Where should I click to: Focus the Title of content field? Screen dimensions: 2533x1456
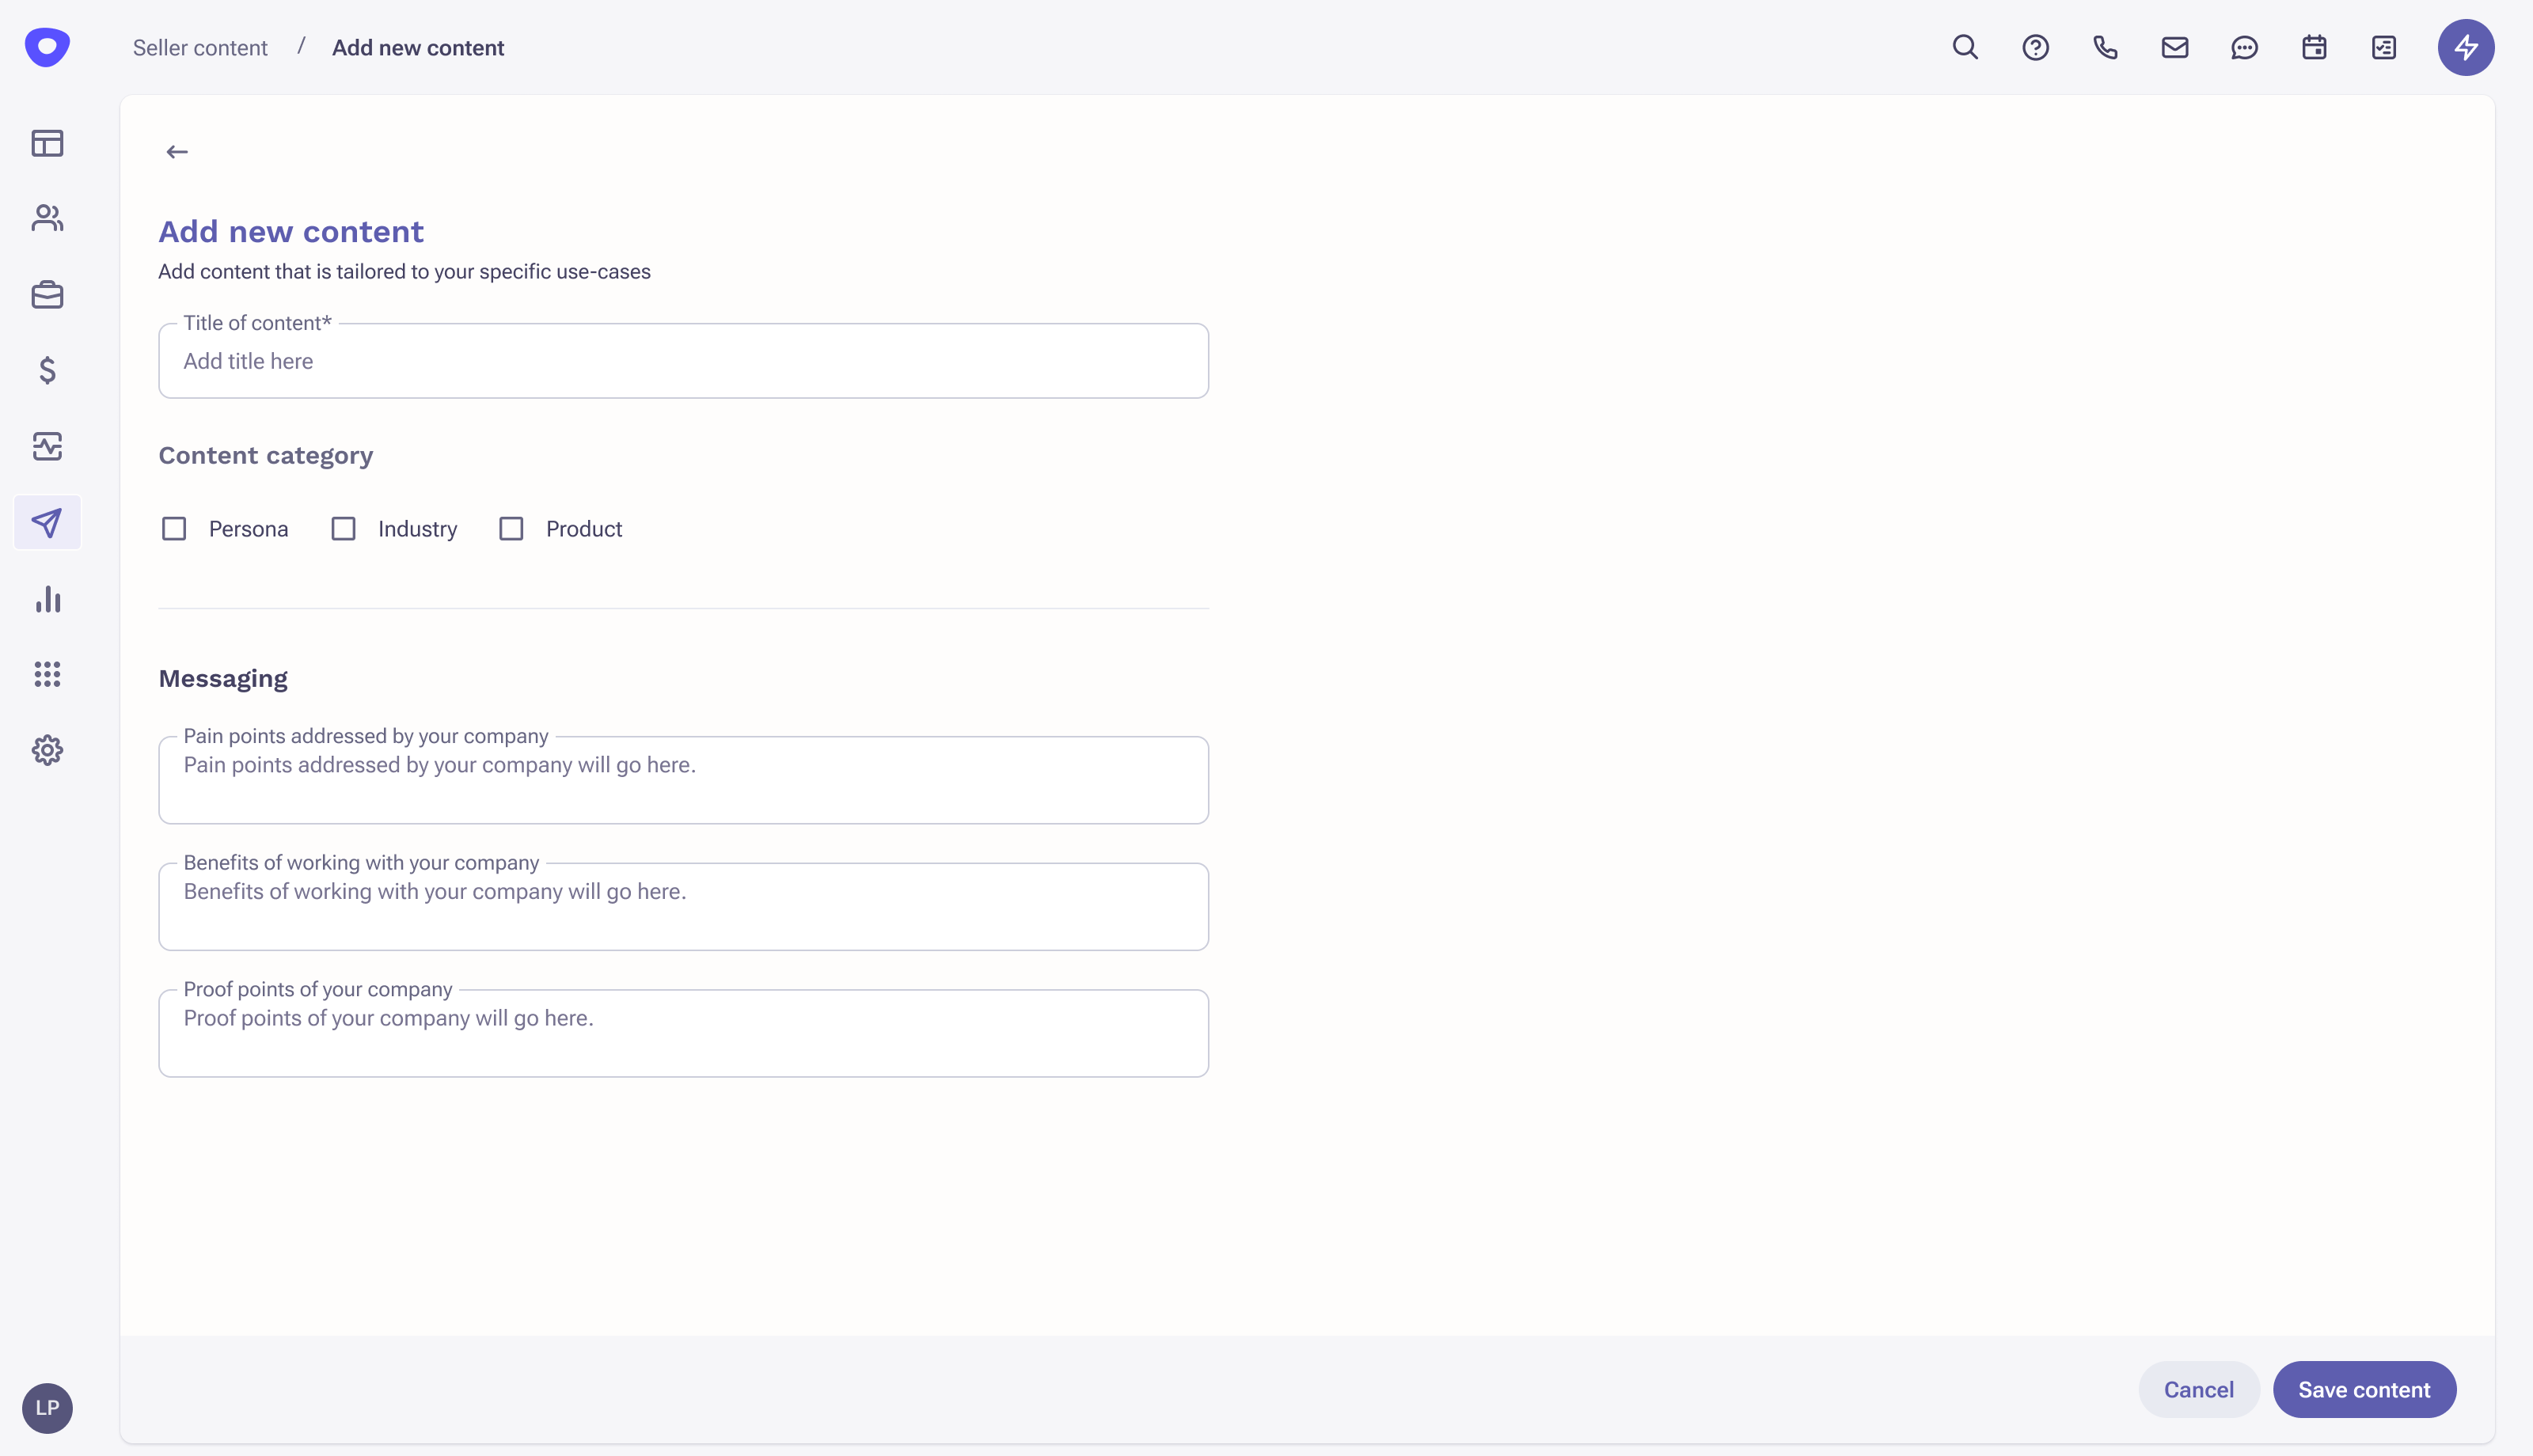pyautogui.click(x=683, y=361)
